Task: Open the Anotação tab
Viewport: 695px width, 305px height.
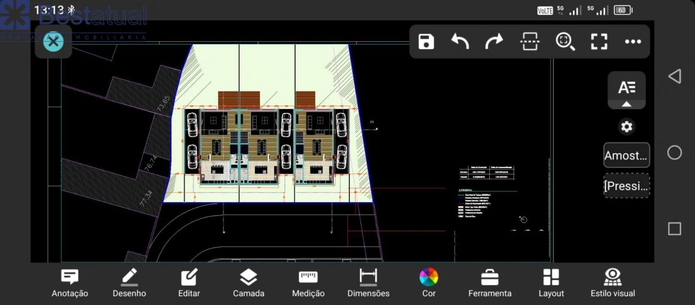Action: 70,283
